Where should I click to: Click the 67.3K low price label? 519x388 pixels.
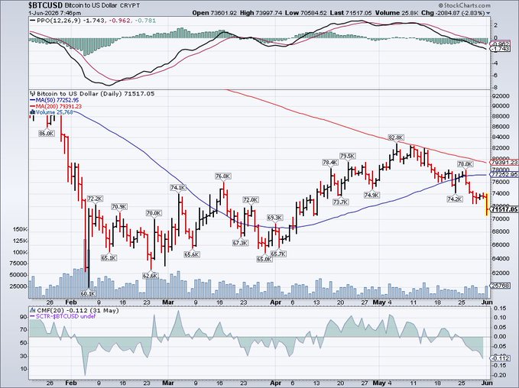240,243
